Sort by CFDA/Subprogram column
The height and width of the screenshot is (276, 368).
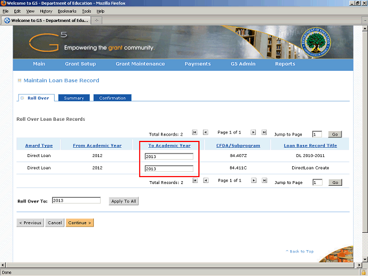click(x=238, y=145)
